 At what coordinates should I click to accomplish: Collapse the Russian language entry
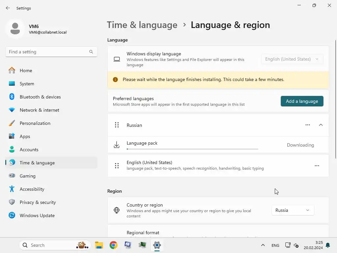tap(321, 125)
